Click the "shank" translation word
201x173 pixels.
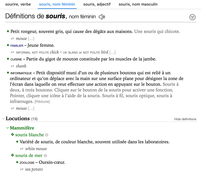pos(21,66)
